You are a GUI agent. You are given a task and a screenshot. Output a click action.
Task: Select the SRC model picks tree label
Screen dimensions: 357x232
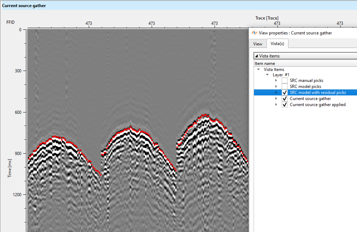[x=305, y=87]
